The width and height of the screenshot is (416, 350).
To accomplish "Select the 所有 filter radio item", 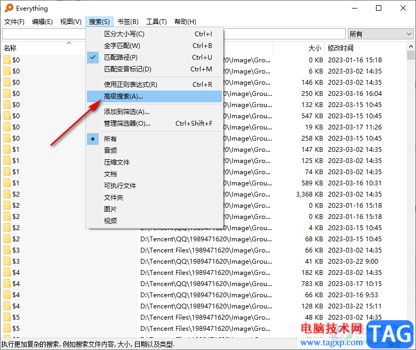I will 155,139.
